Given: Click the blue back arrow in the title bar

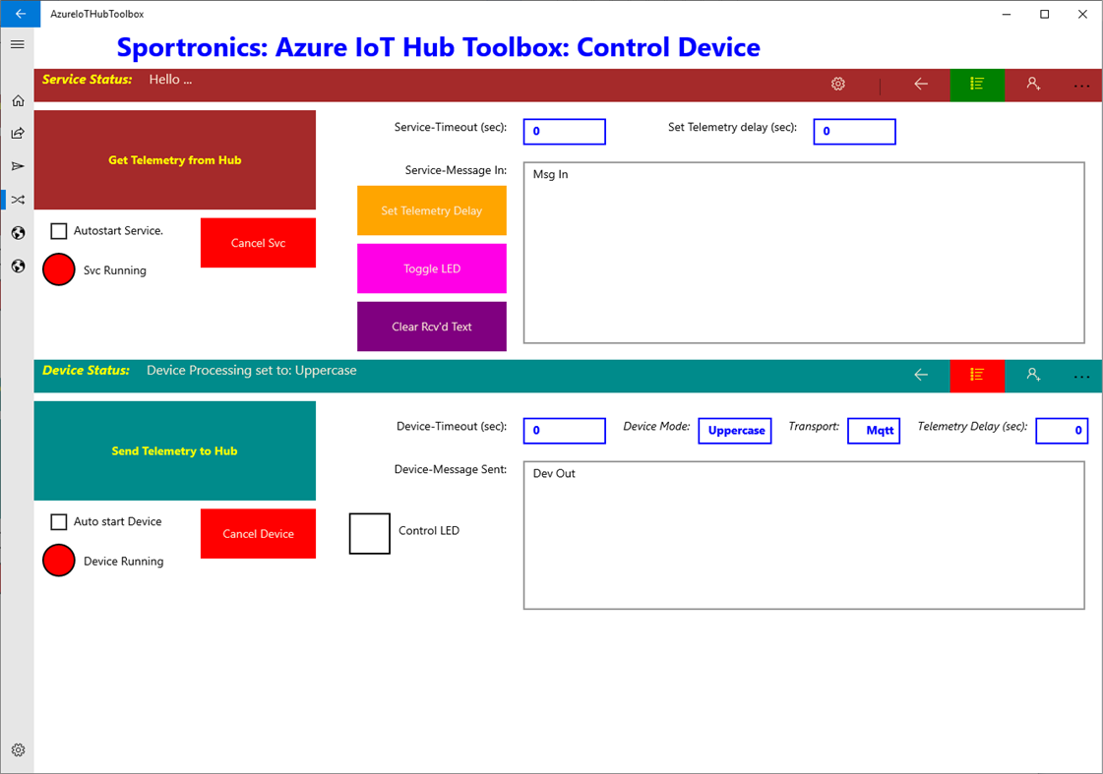Looking at the screenshot, I should [x=21, y=14].
